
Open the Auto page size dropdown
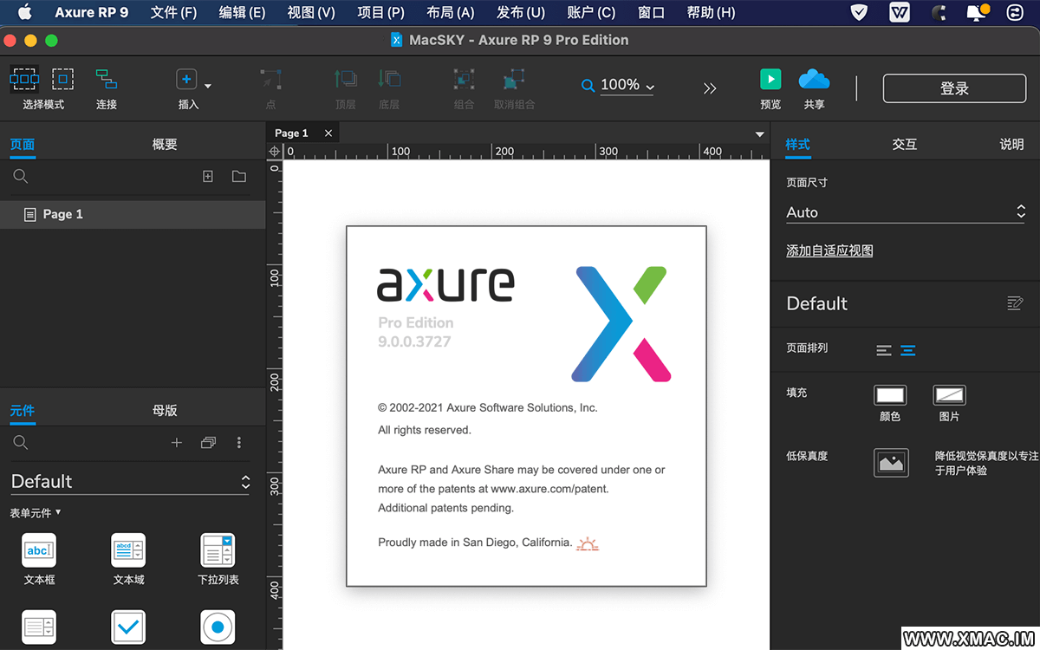(x=906, y=212)
